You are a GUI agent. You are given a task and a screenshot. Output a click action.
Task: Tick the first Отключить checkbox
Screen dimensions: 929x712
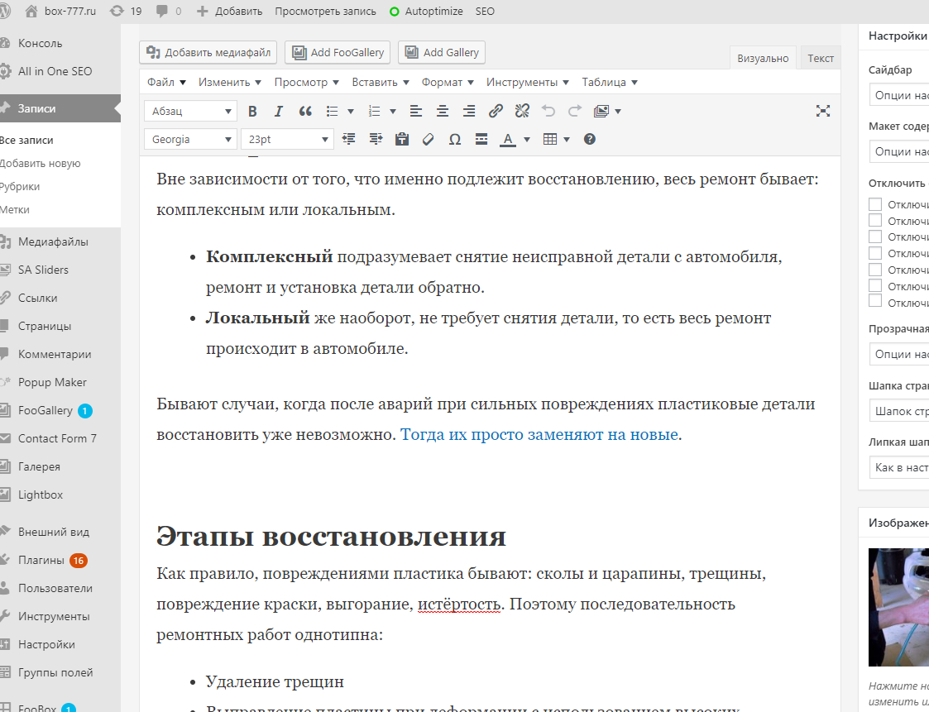point(875,204)
